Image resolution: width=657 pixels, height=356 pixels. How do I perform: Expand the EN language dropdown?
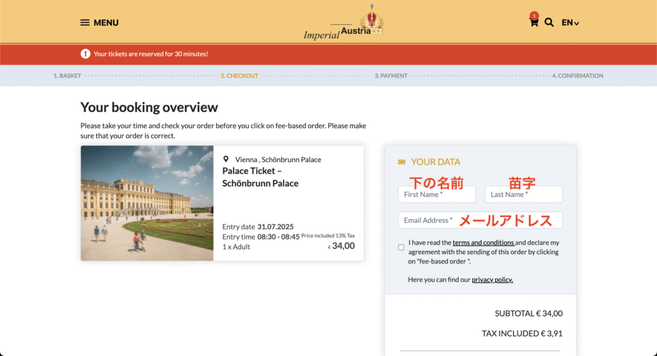click(x=570, y=22)
